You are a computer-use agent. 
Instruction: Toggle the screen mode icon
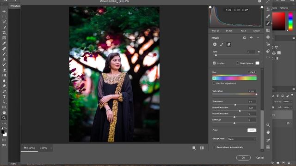pos(4,145)
